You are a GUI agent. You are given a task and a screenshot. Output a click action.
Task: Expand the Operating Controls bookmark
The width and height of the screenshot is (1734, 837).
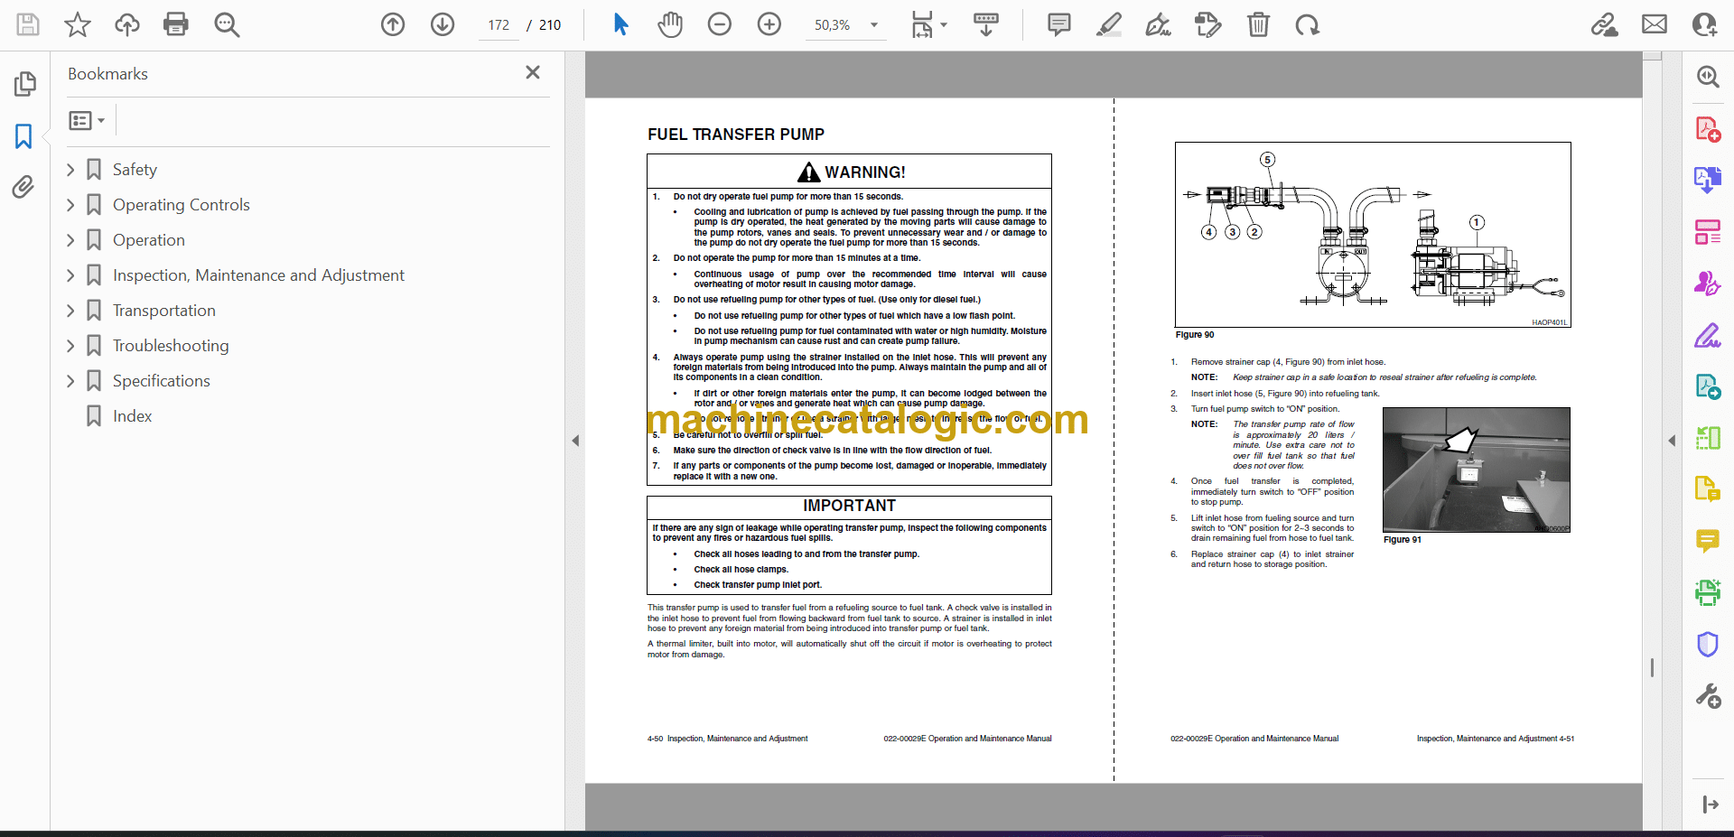coord(70,205)
